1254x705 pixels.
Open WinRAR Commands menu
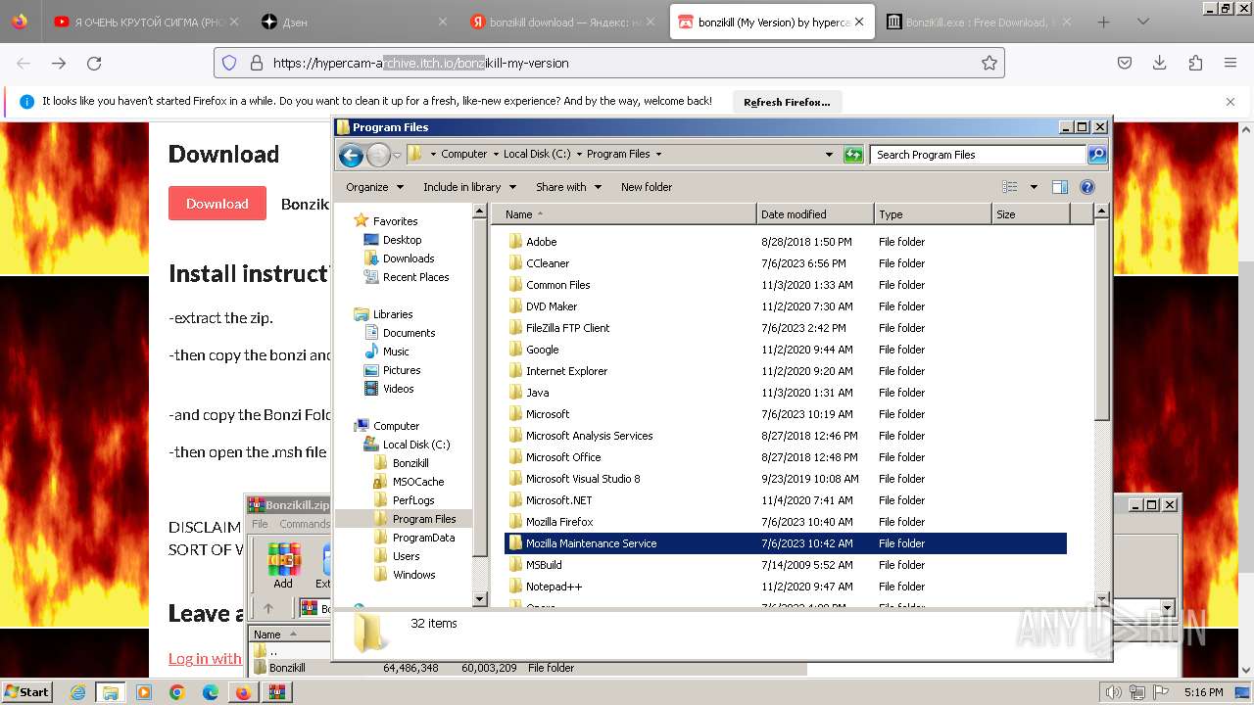305,524
